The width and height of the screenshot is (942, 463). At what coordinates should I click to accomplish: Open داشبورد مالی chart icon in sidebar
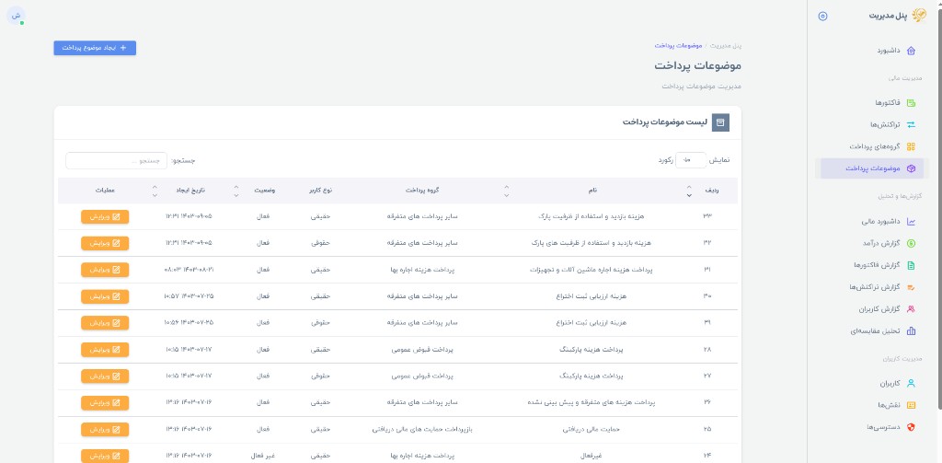point(911,221)
